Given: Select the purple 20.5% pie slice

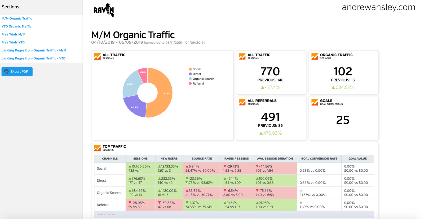Looking at the screenshot, I should [135, 107].
